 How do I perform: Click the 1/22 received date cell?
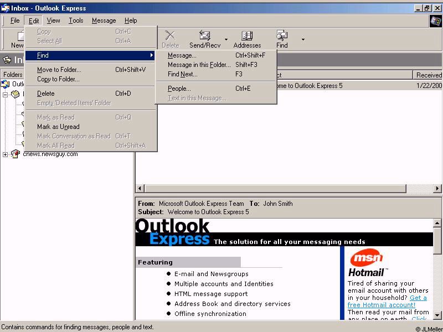(x=429, y=86)
